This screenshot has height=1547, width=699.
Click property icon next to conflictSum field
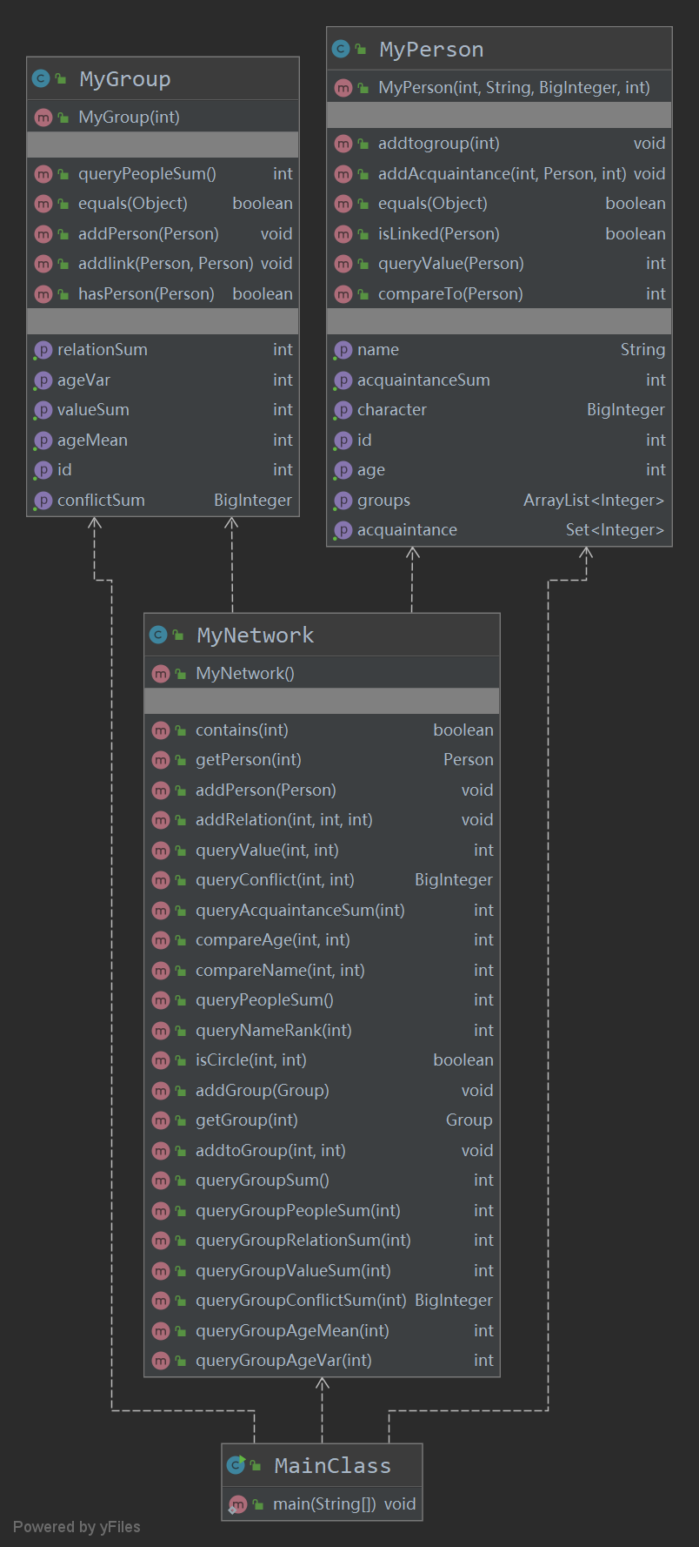click(x=43, y=501)
